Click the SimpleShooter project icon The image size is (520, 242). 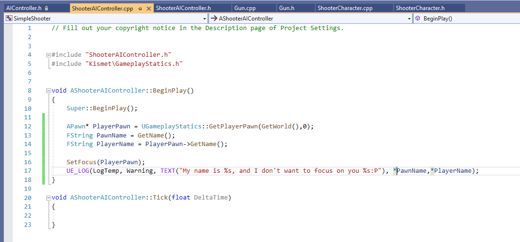(x=9, y=19)
